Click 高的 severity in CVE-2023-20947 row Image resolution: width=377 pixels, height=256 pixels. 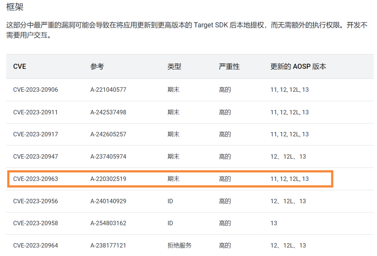tap(225, 157)
